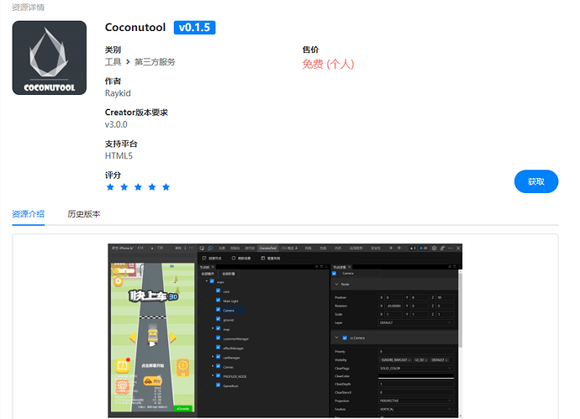
Task: Close the node tree panel tab
Action: click(213, 267)
